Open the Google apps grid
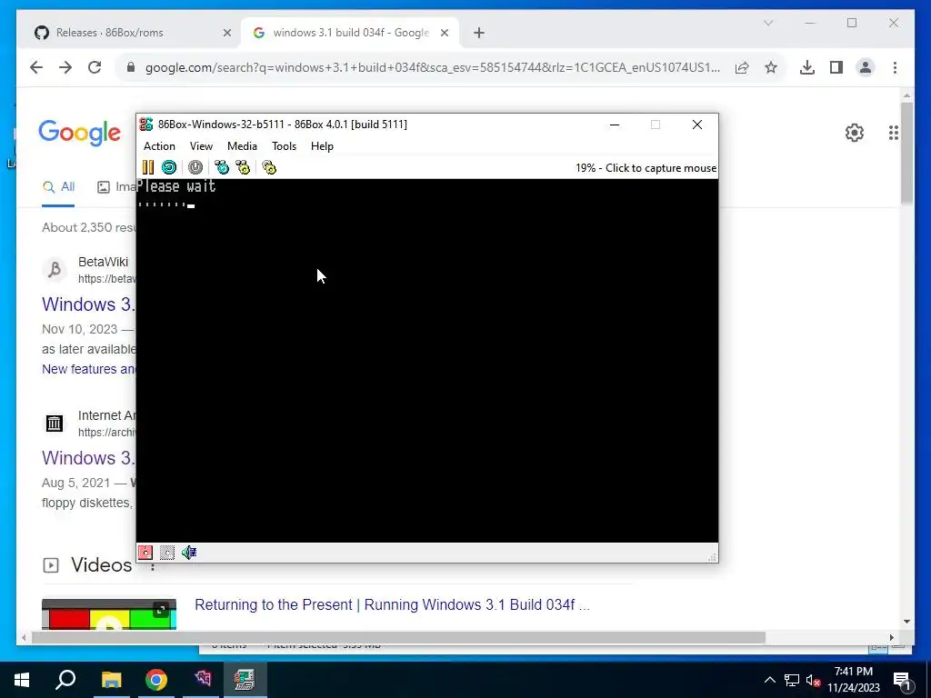 click(894, 133)
